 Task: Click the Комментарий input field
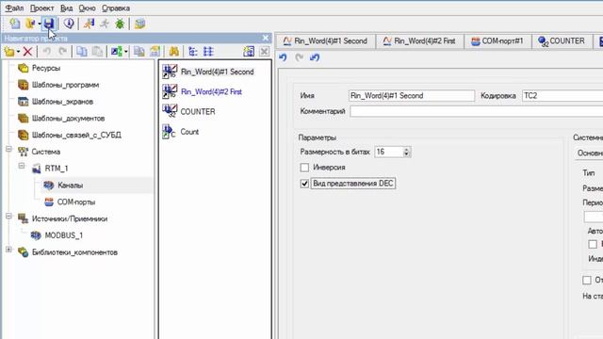tap(476, 111)
